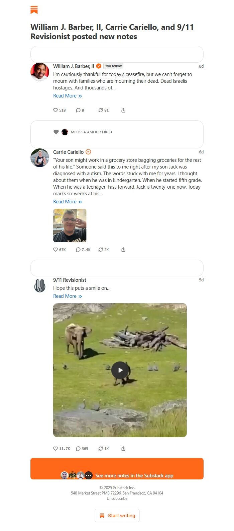Expand Carrie Cariello's note via Read More

tap(68, 202)
